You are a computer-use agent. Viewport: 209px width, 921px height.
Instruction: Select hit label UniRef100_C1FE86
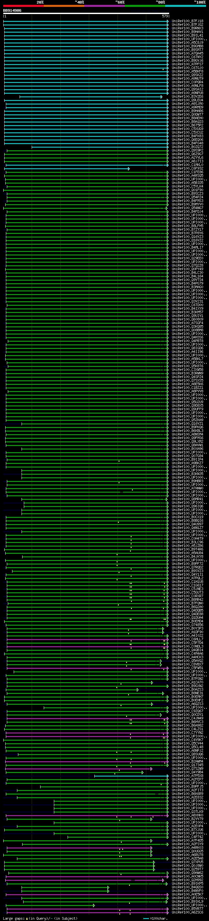(187, 172)
